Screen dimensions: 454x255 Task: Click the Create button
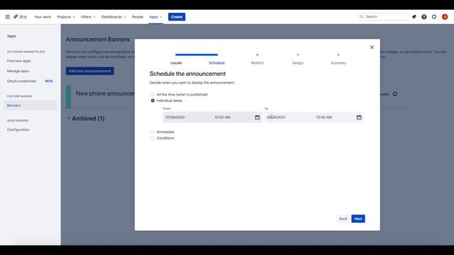177,17
